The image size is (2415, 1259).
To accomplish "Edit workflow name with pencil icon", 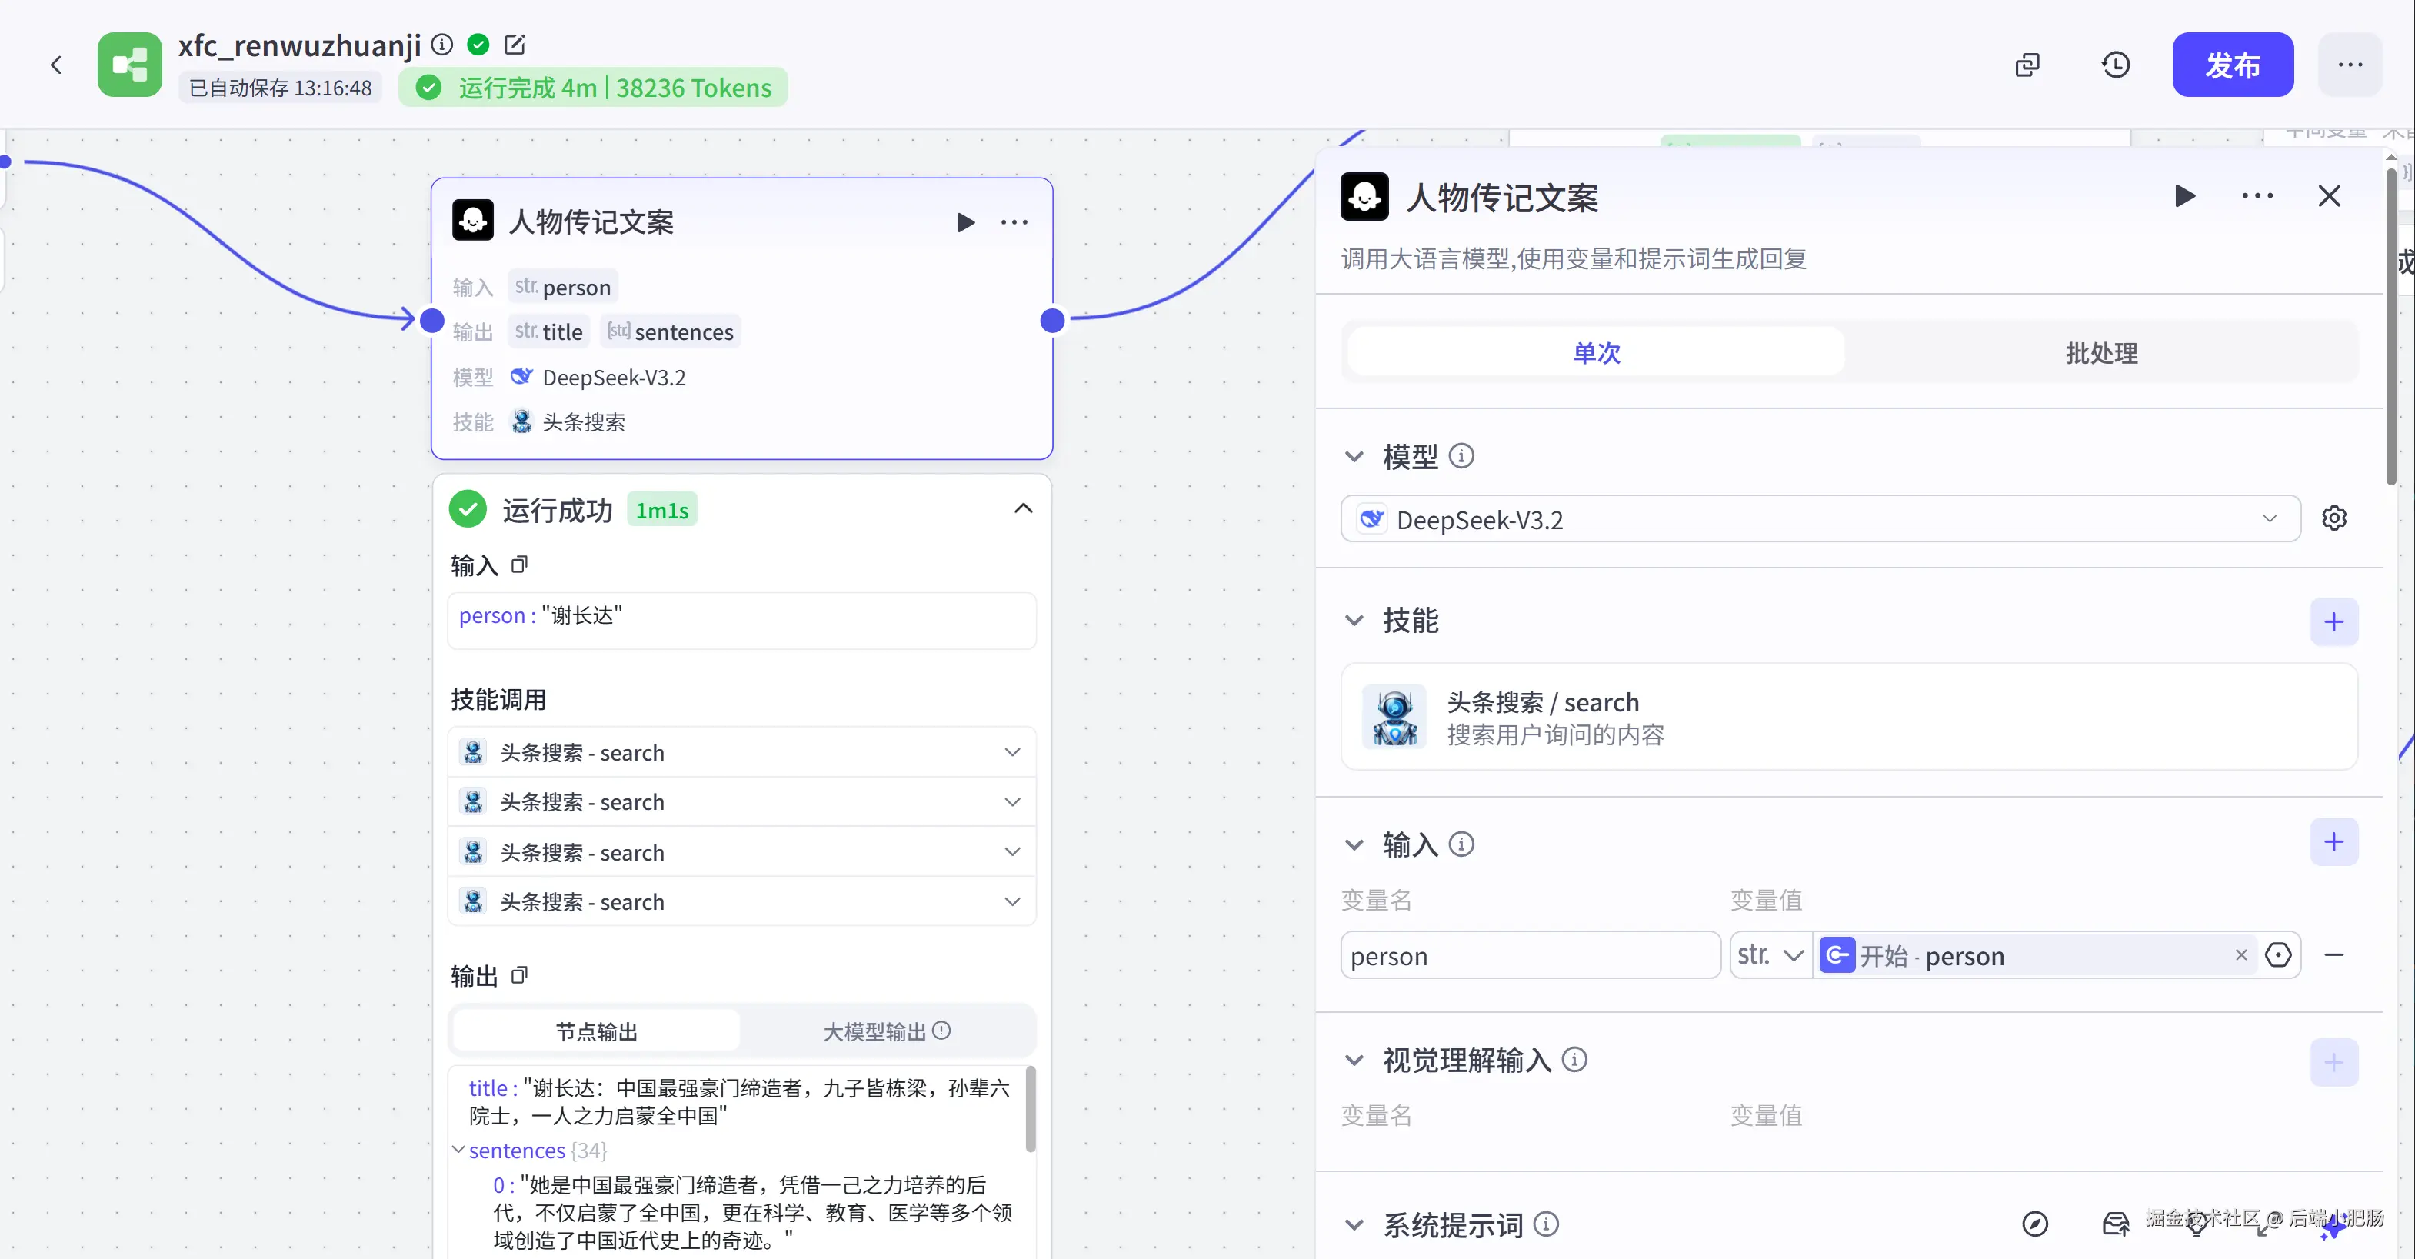I will click(515, 44).
